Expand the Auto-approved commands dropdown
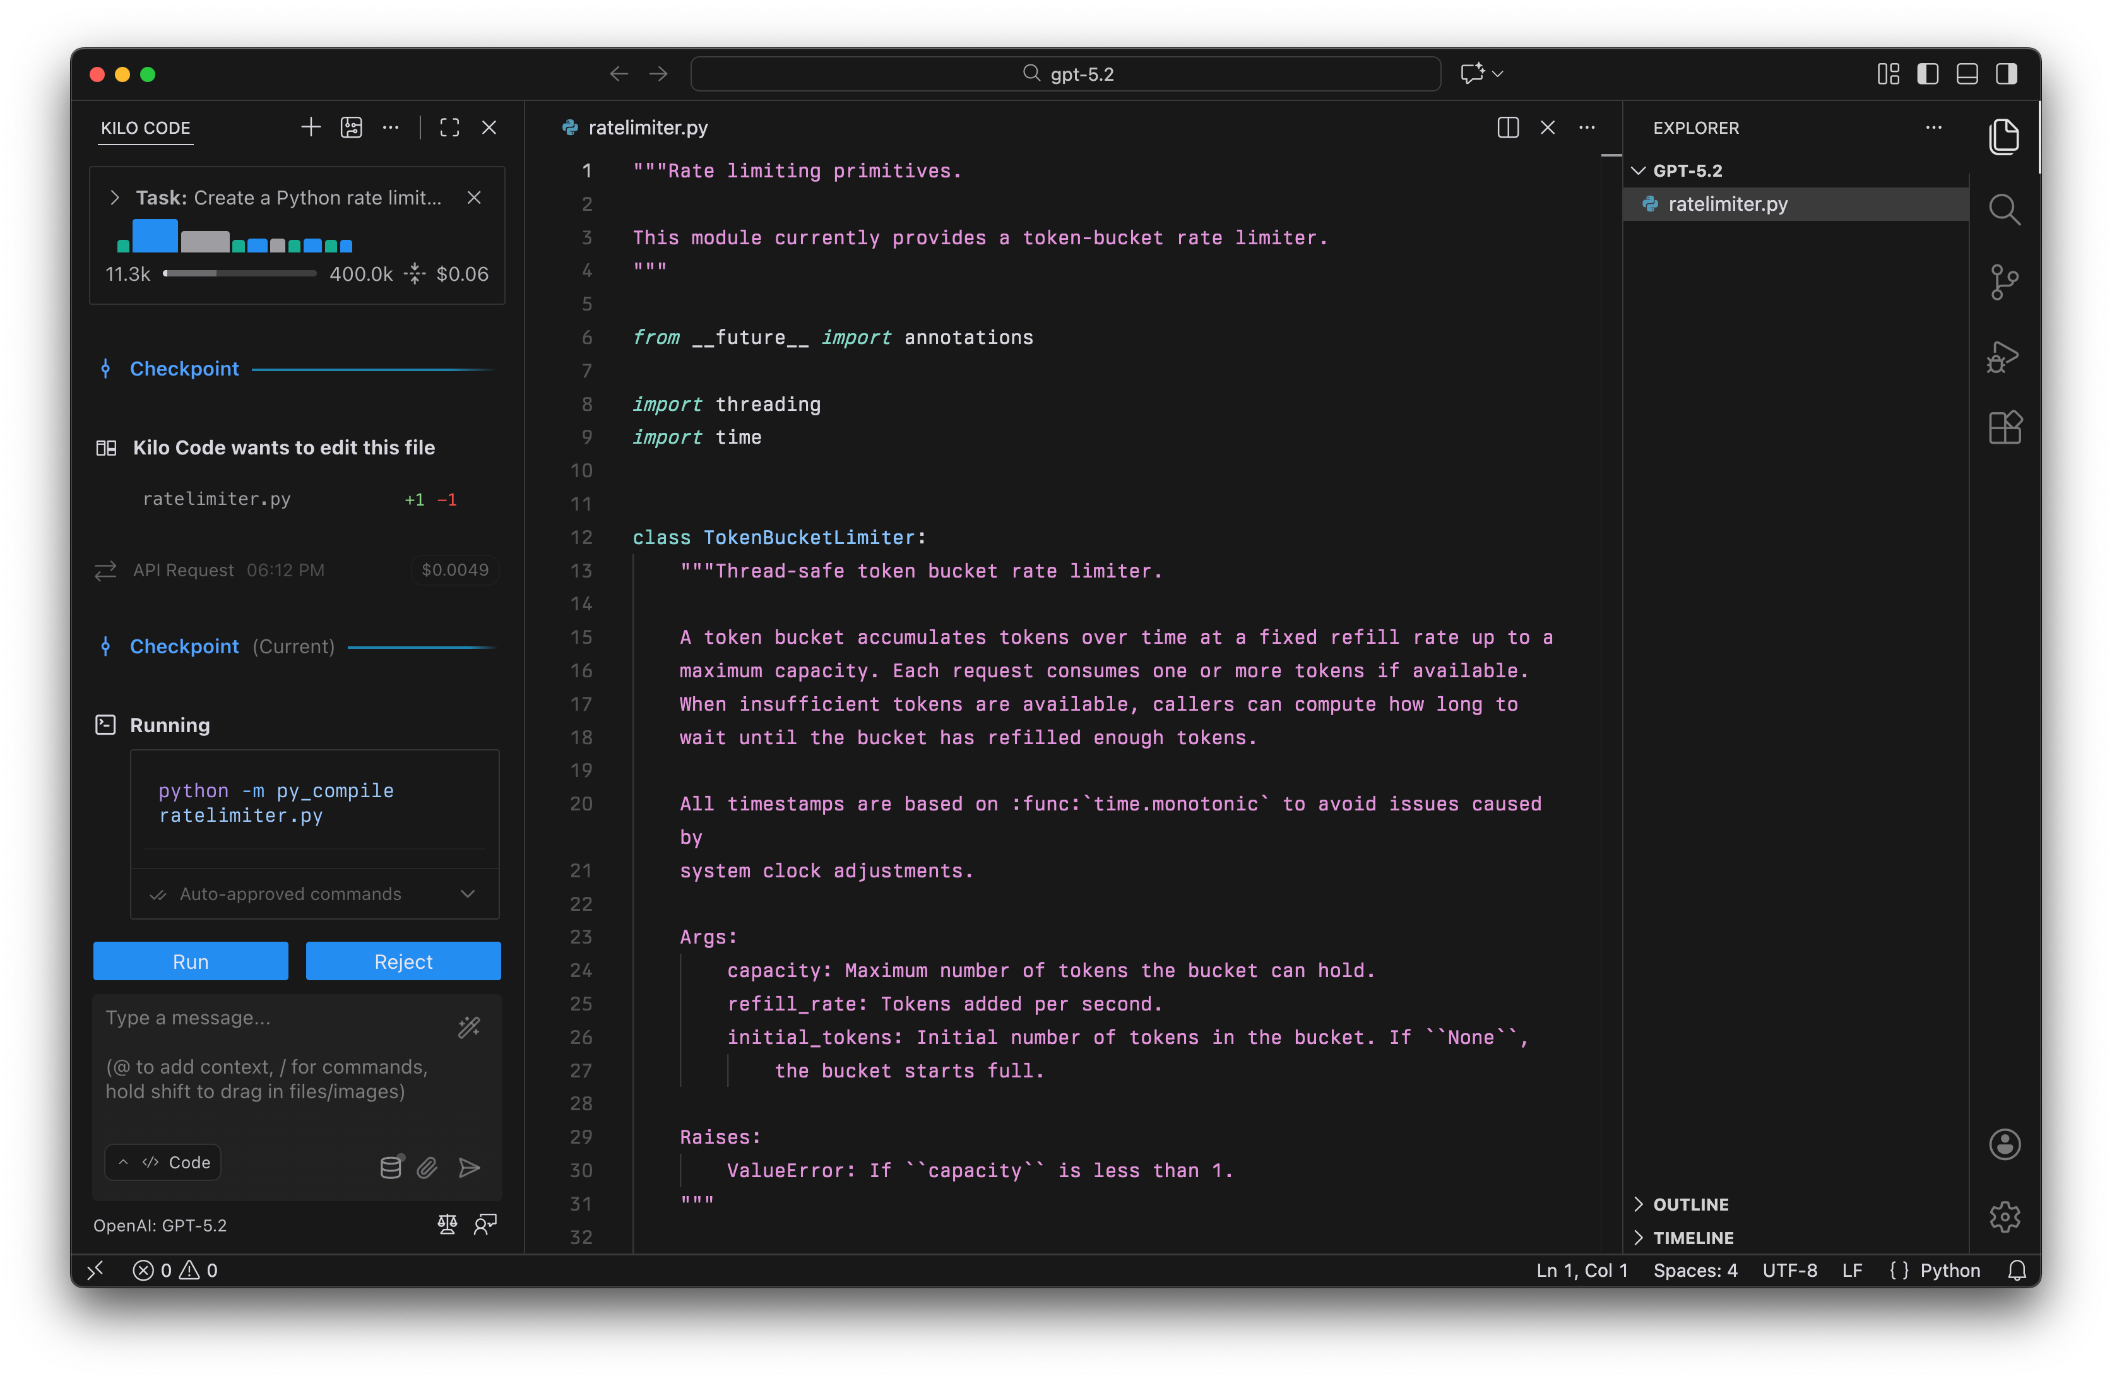The height and width of the screenshot is (1381, 2112). pyautogui.click(x=468, y=894)
